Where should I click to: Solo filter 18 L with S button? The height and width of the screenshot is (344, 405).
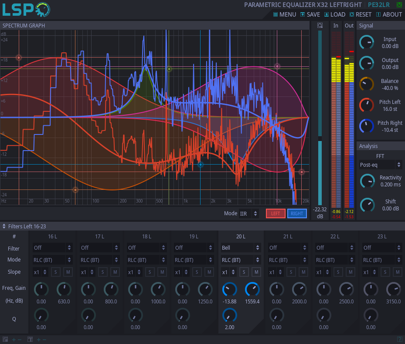(x=150, y=272)
